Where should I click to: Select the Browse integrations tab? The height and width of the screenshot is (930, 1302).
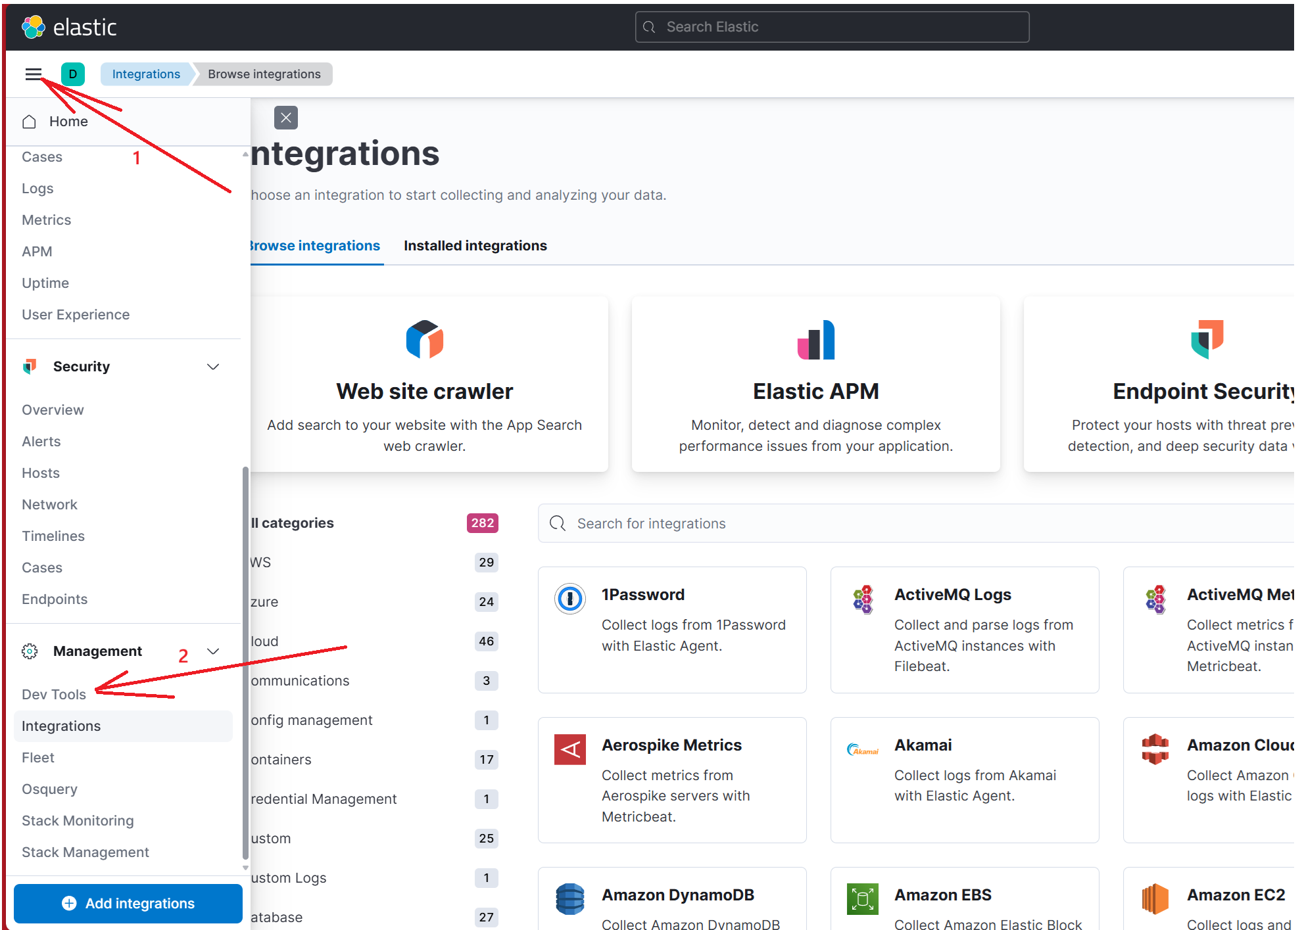click(316, 246)
